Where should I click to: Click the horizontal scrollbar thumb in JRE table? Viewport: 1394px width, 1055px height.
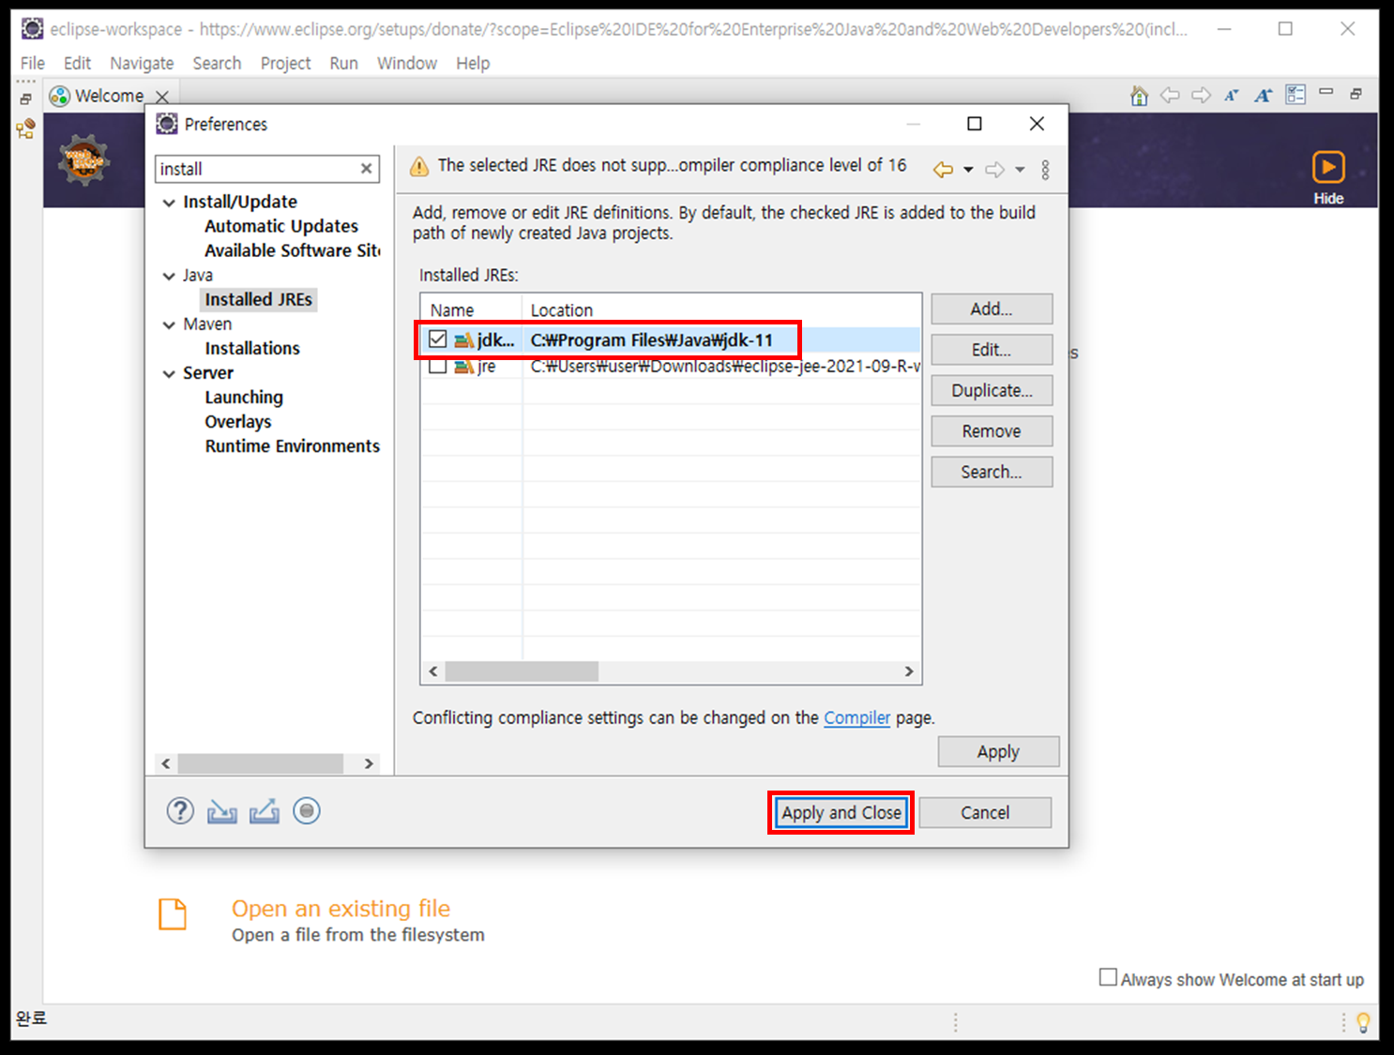pos(522,671)
